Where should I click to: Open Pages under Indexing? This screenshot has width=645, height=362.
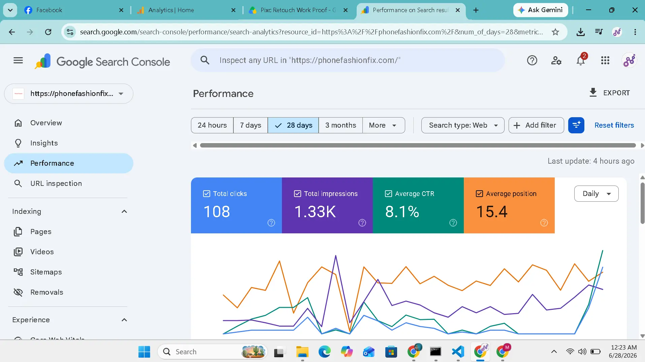tap(69, 232)
